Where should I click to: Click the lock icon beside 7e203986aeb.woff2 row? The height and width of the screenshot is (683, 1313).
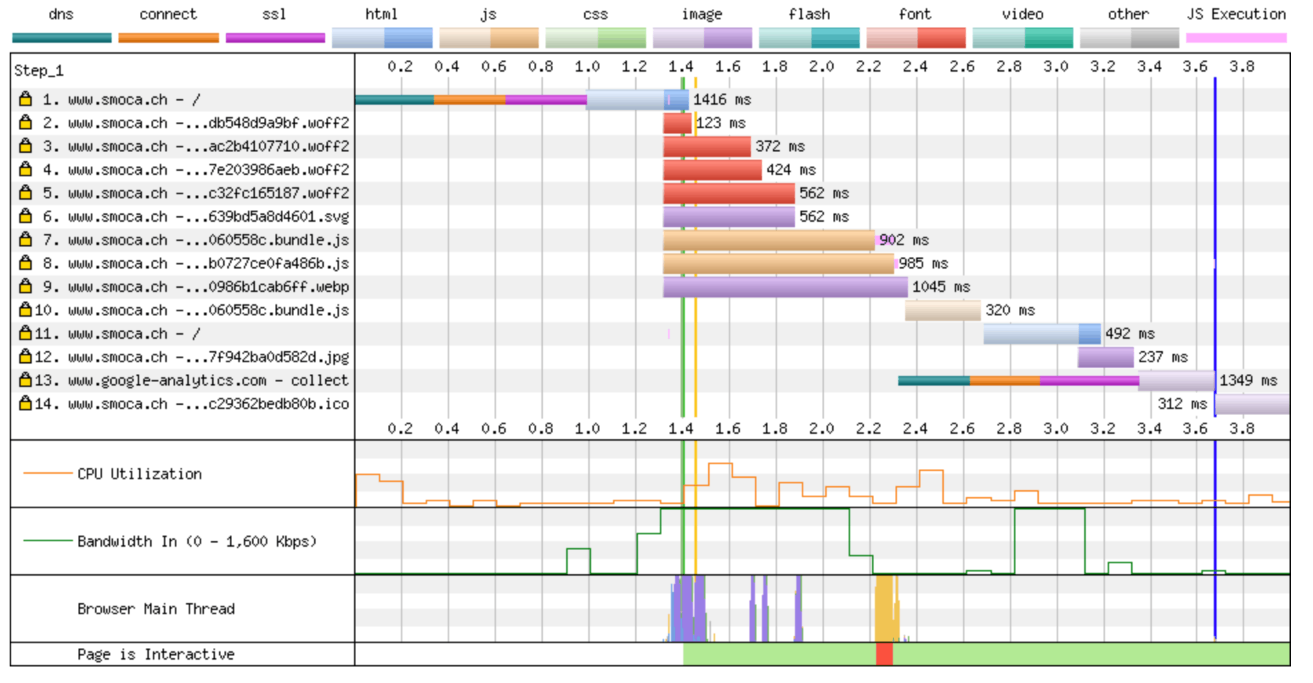[x=25, y=169]
